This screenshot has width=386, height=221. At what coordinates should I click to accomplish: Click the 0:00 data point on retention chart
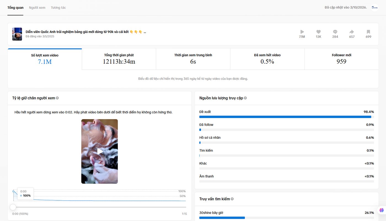(13, 191)
